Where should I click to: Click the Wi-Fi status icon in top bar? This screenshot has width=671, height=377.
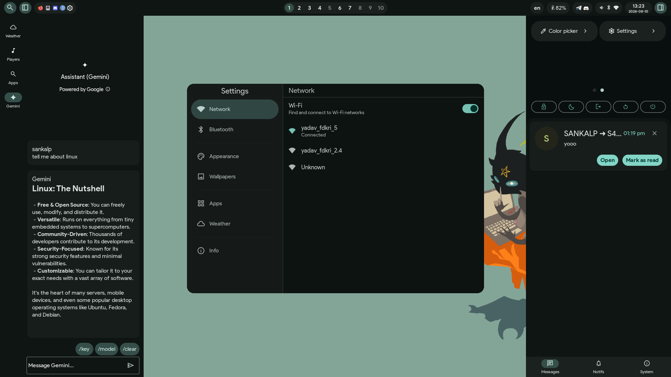(616, 8)
